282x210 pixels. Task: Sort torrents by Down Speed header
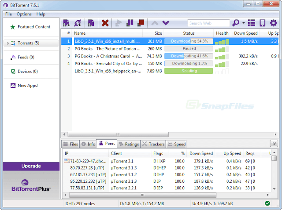tap(246, 33)
